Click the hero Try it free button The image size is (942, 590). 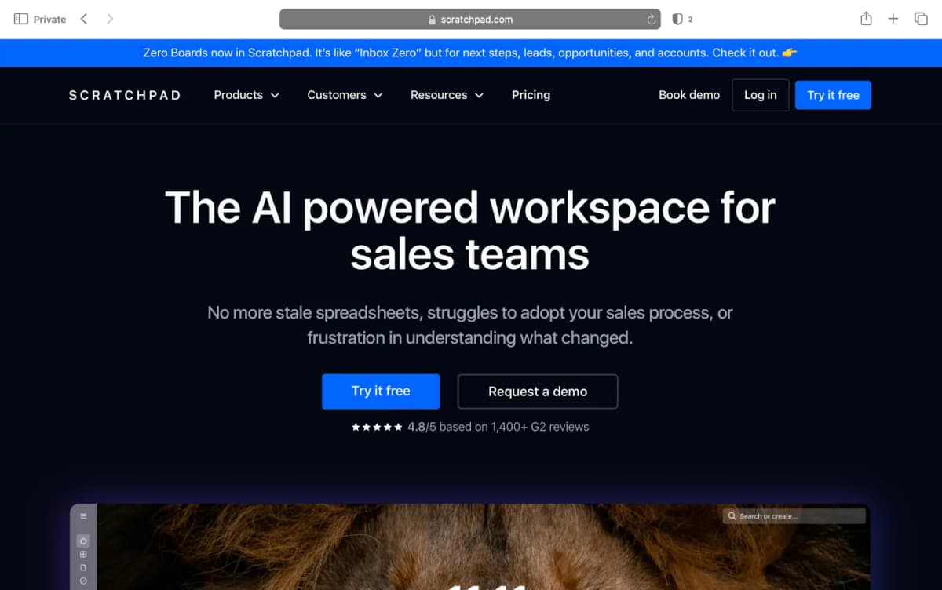pos(381,391)
